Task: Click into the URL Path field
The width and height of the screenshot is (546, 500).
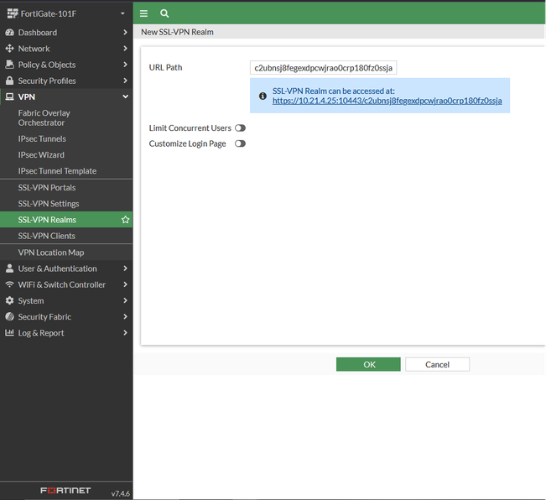Action: (x=323, y=68)
